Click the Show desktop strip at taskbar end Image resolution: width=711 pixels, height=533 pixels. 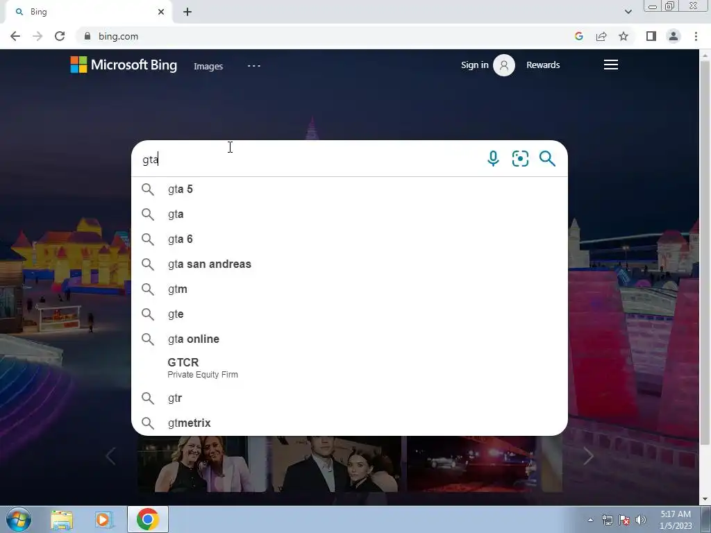pyautogui.click(x=706, y=519)
